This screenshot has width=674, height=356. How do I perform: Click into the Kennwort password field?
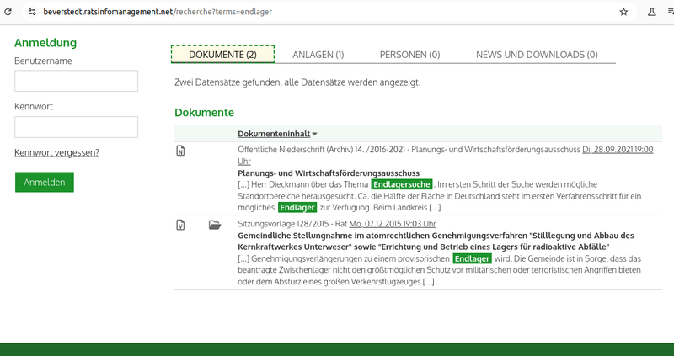pos(76,127)
